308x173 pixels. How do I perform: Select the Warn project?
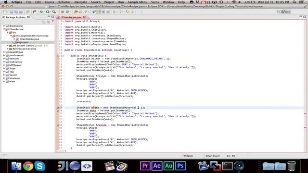(x=12, y=81)
